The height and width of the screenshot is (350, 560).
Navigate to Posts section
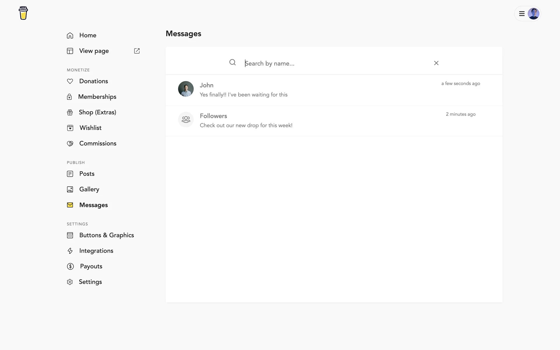[87, 174]
